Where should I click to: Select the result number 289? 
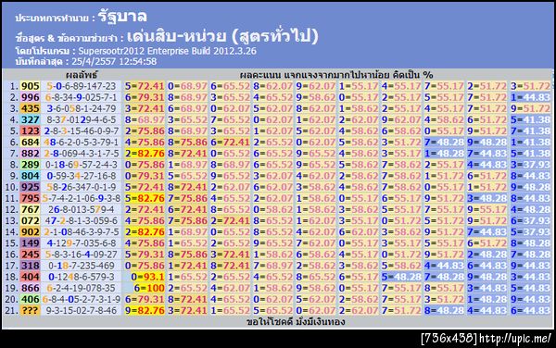click(x=30, y=165)
